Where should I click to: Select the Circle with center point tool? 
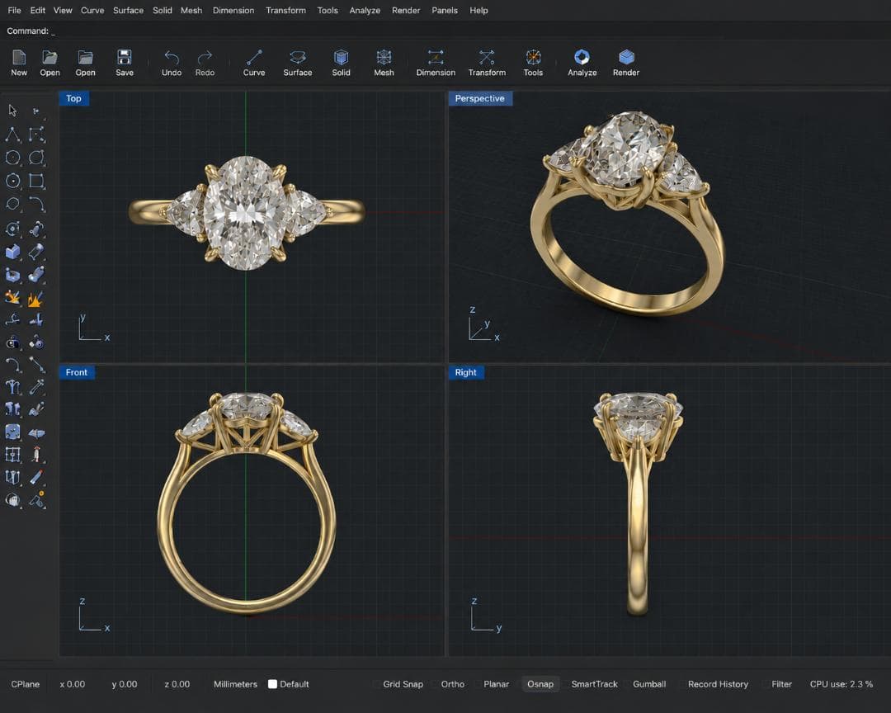point(12,181)
